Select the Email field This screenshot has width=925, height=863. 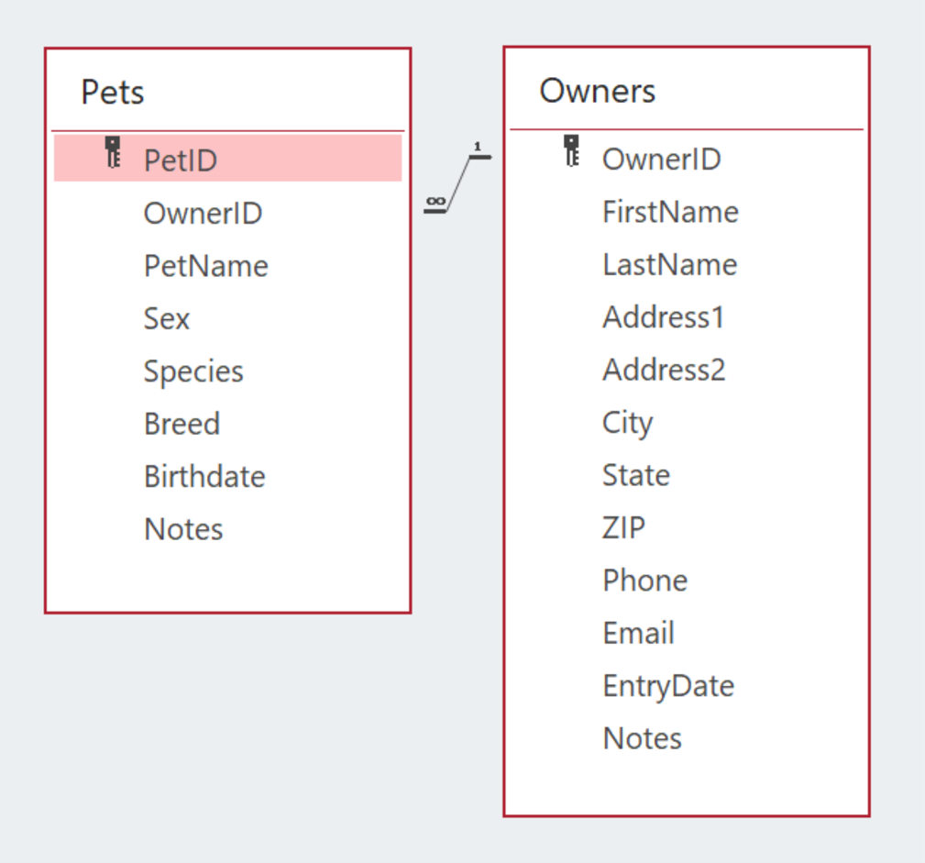(x=686, y=633)
